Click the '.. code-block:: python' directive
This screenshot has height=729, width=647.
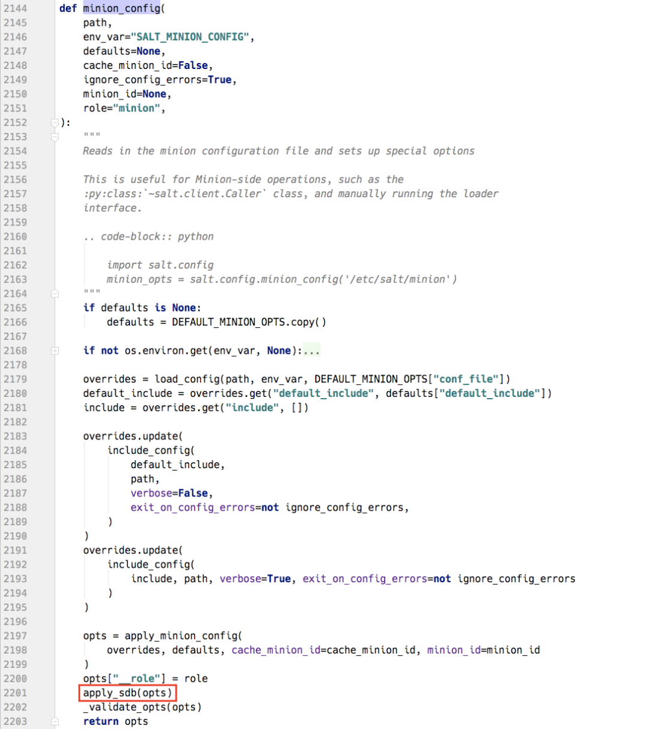click(149, 236)
